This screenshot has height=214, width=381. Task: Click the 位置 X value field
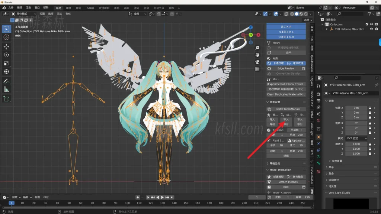pos(356,108)
